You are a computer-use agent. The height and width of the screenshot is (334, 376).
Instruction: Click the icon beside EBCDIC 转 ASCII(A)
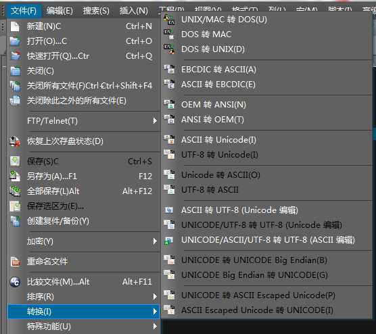point(169,69)
